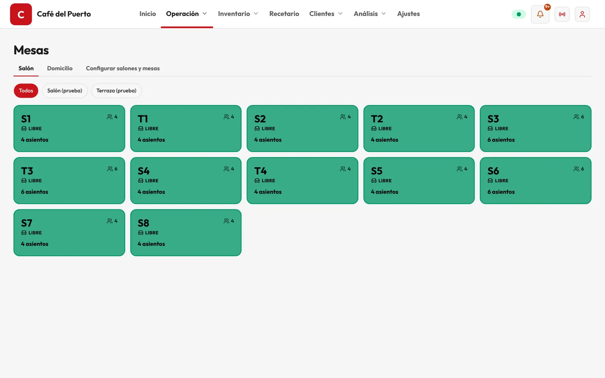Viewport: 605px width, 378px height.
Task: Click the seat icon beside LIBRE on S5
Action: point(374,181)
